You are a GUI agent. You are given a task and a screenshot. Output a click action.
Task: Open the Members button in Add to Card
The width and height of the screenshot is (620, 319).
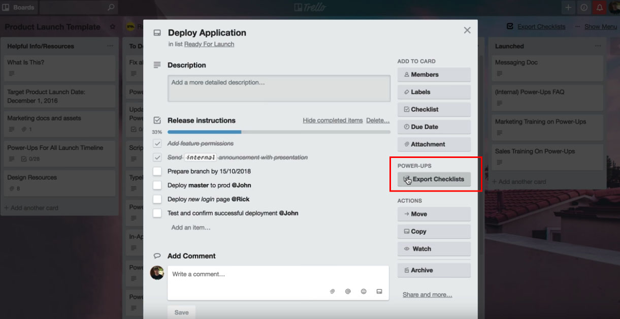click(x=434, y=75)
